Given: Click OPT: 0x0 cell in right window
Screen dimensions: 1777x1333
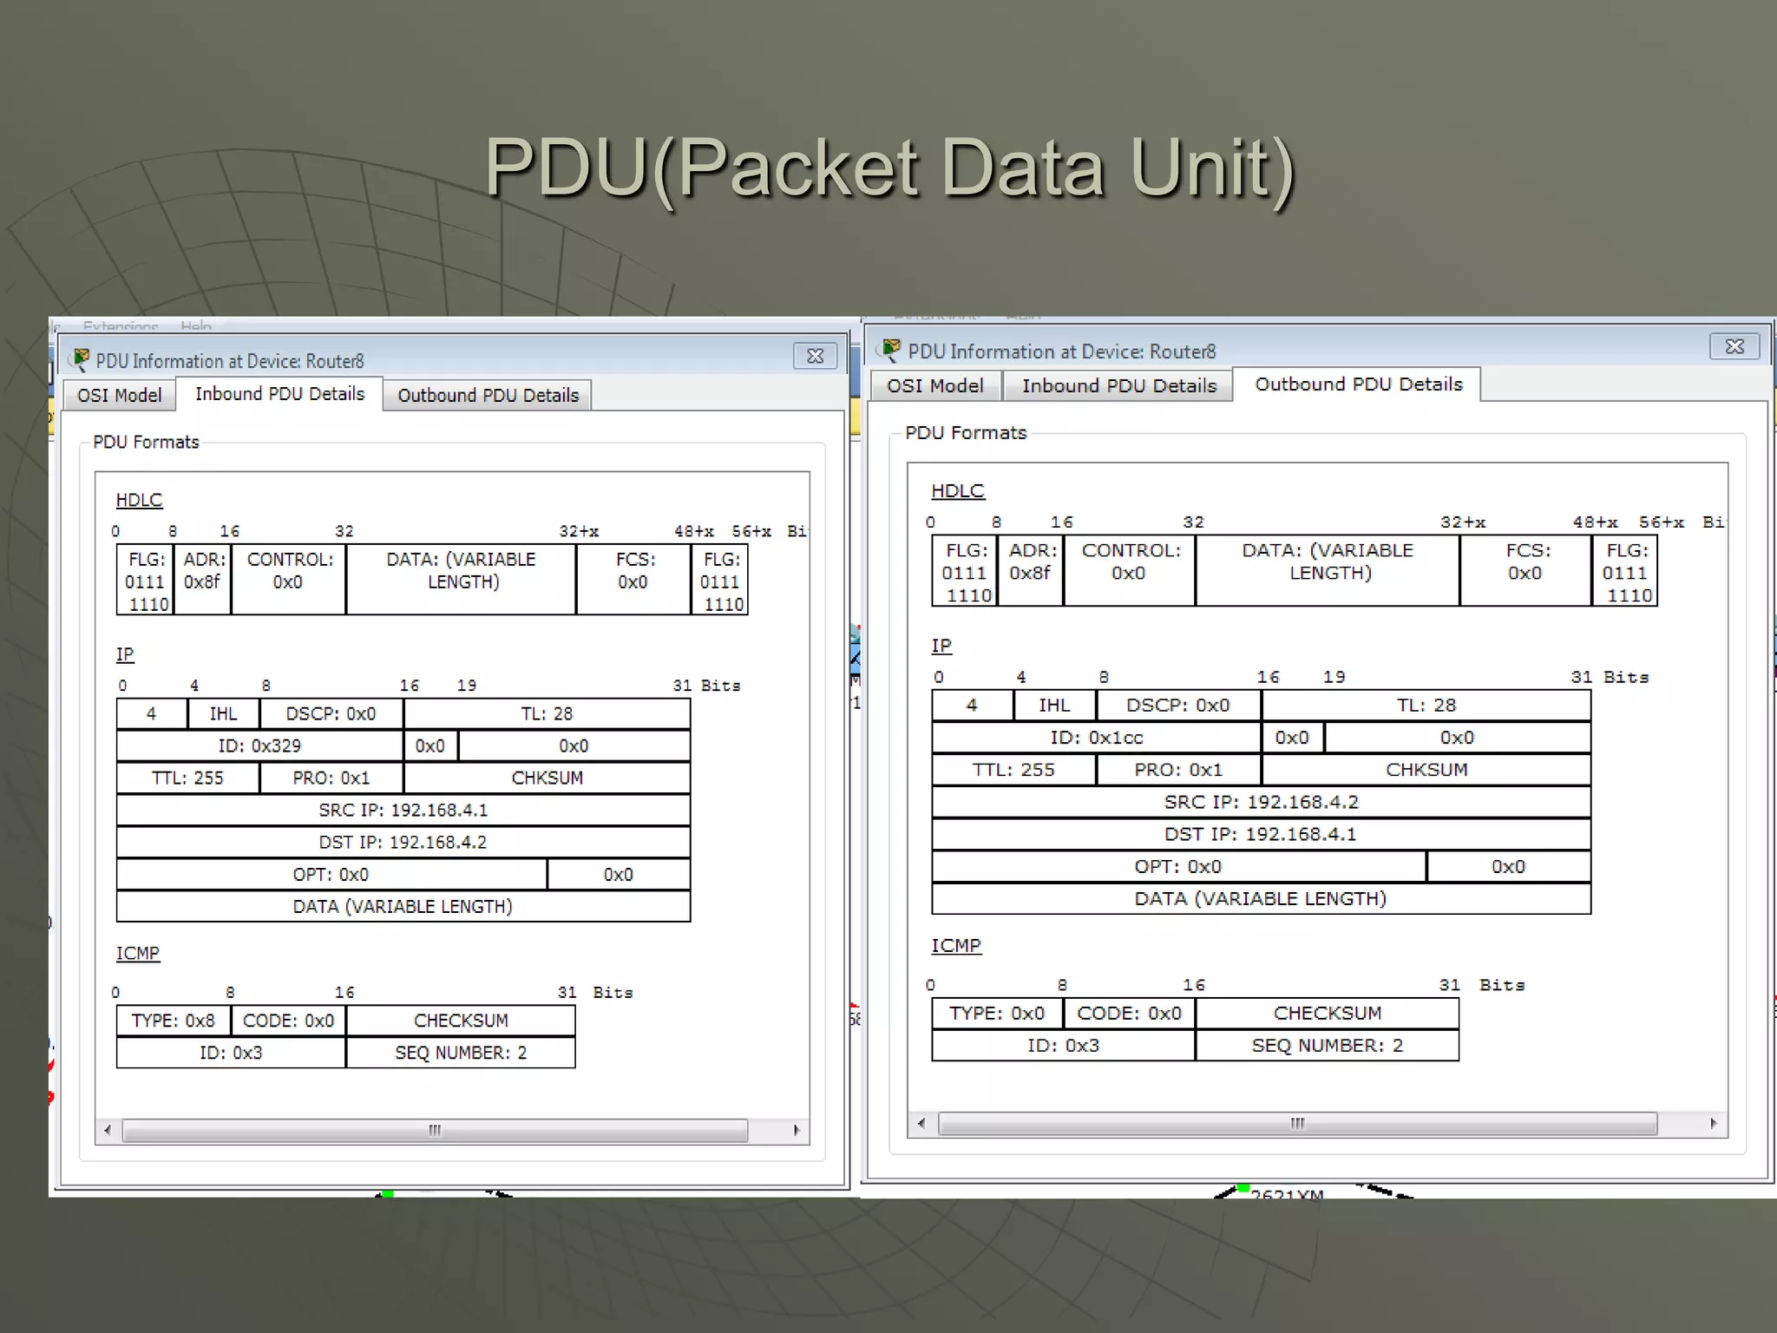Looking at the screenshot, I should point(1178,866).
